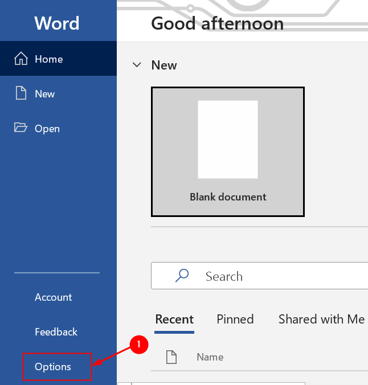Select the New sidebar entry label
Image resolution: width=368 pixels, height=385 pixels.
click(x=44, y=94)
